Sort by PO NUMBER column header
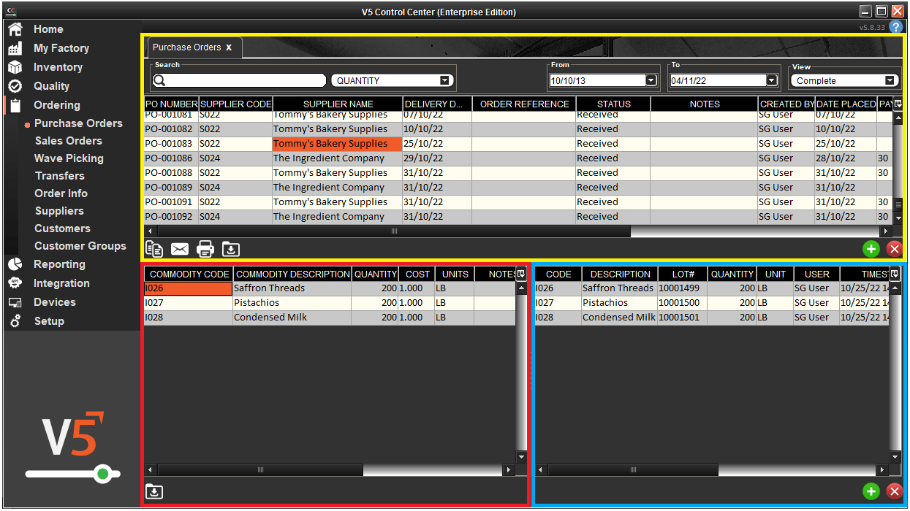 pos(171,104)
